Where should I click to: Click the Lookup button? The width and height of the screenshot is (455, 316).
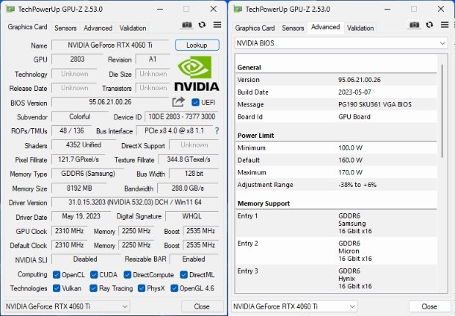point(197,45)
